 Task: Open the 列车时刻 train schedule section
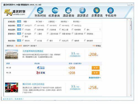tap(40, 12)
